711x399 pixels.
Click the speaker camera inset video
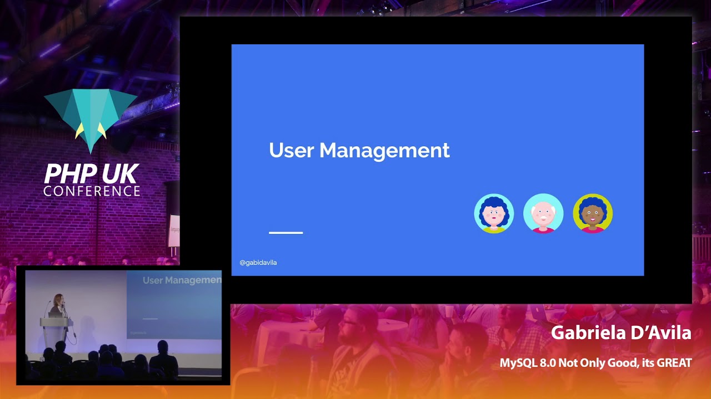[x=123, y=325]
